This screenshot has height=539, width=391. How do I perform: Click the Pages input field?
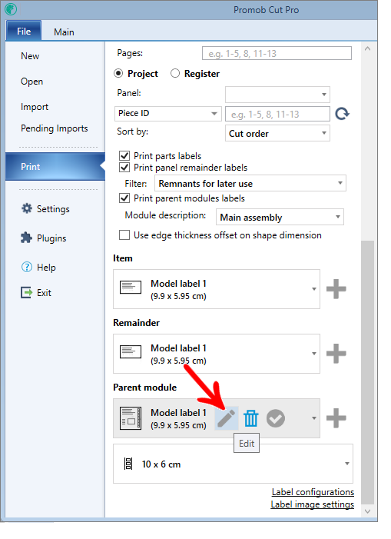click(277, 54)
